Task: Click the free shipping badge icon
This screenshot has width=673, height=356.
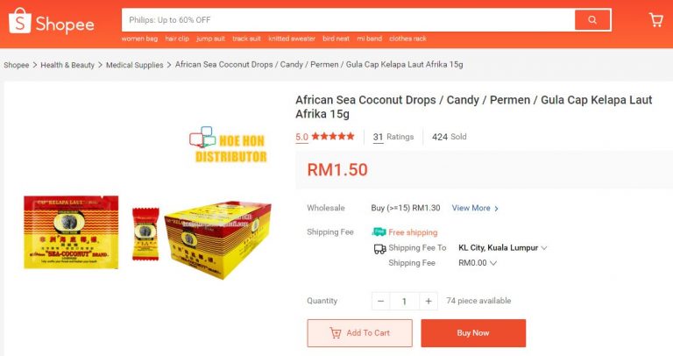Action: click(x=379, y=232)
